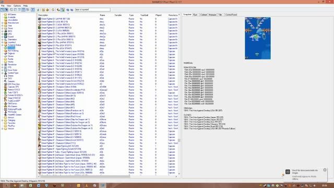Switch to the Control Panel tab
The image size is (334, 188).
click(x=231, y=15)
